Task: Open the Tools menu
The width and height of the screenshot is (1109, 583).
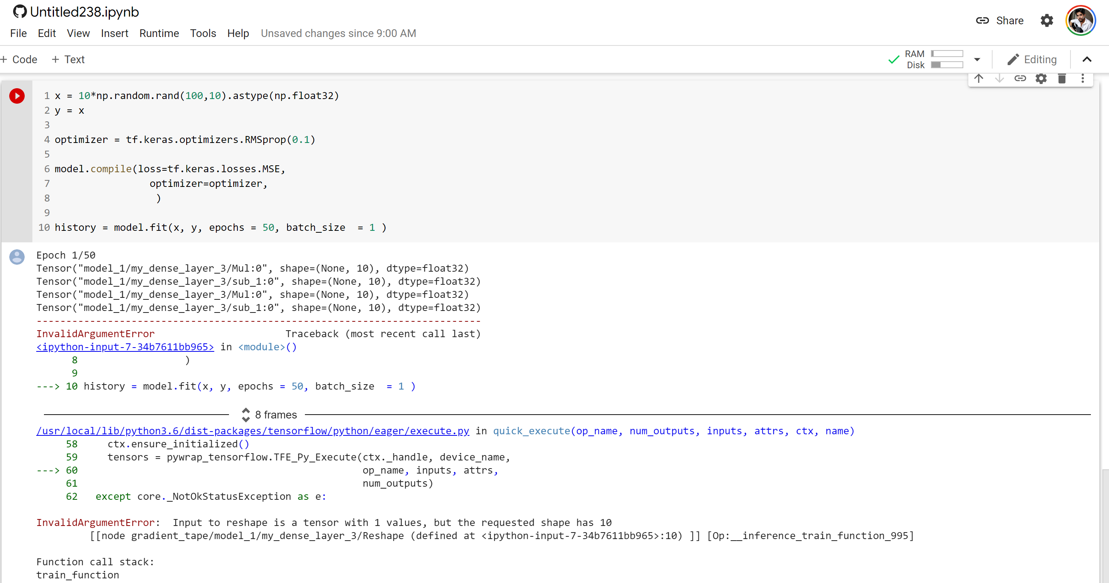Action: pyautogui.click(x=203, y=33)
